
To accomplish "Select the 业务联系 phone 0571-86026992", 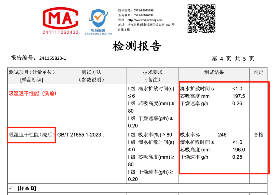I will pos(143,15).
